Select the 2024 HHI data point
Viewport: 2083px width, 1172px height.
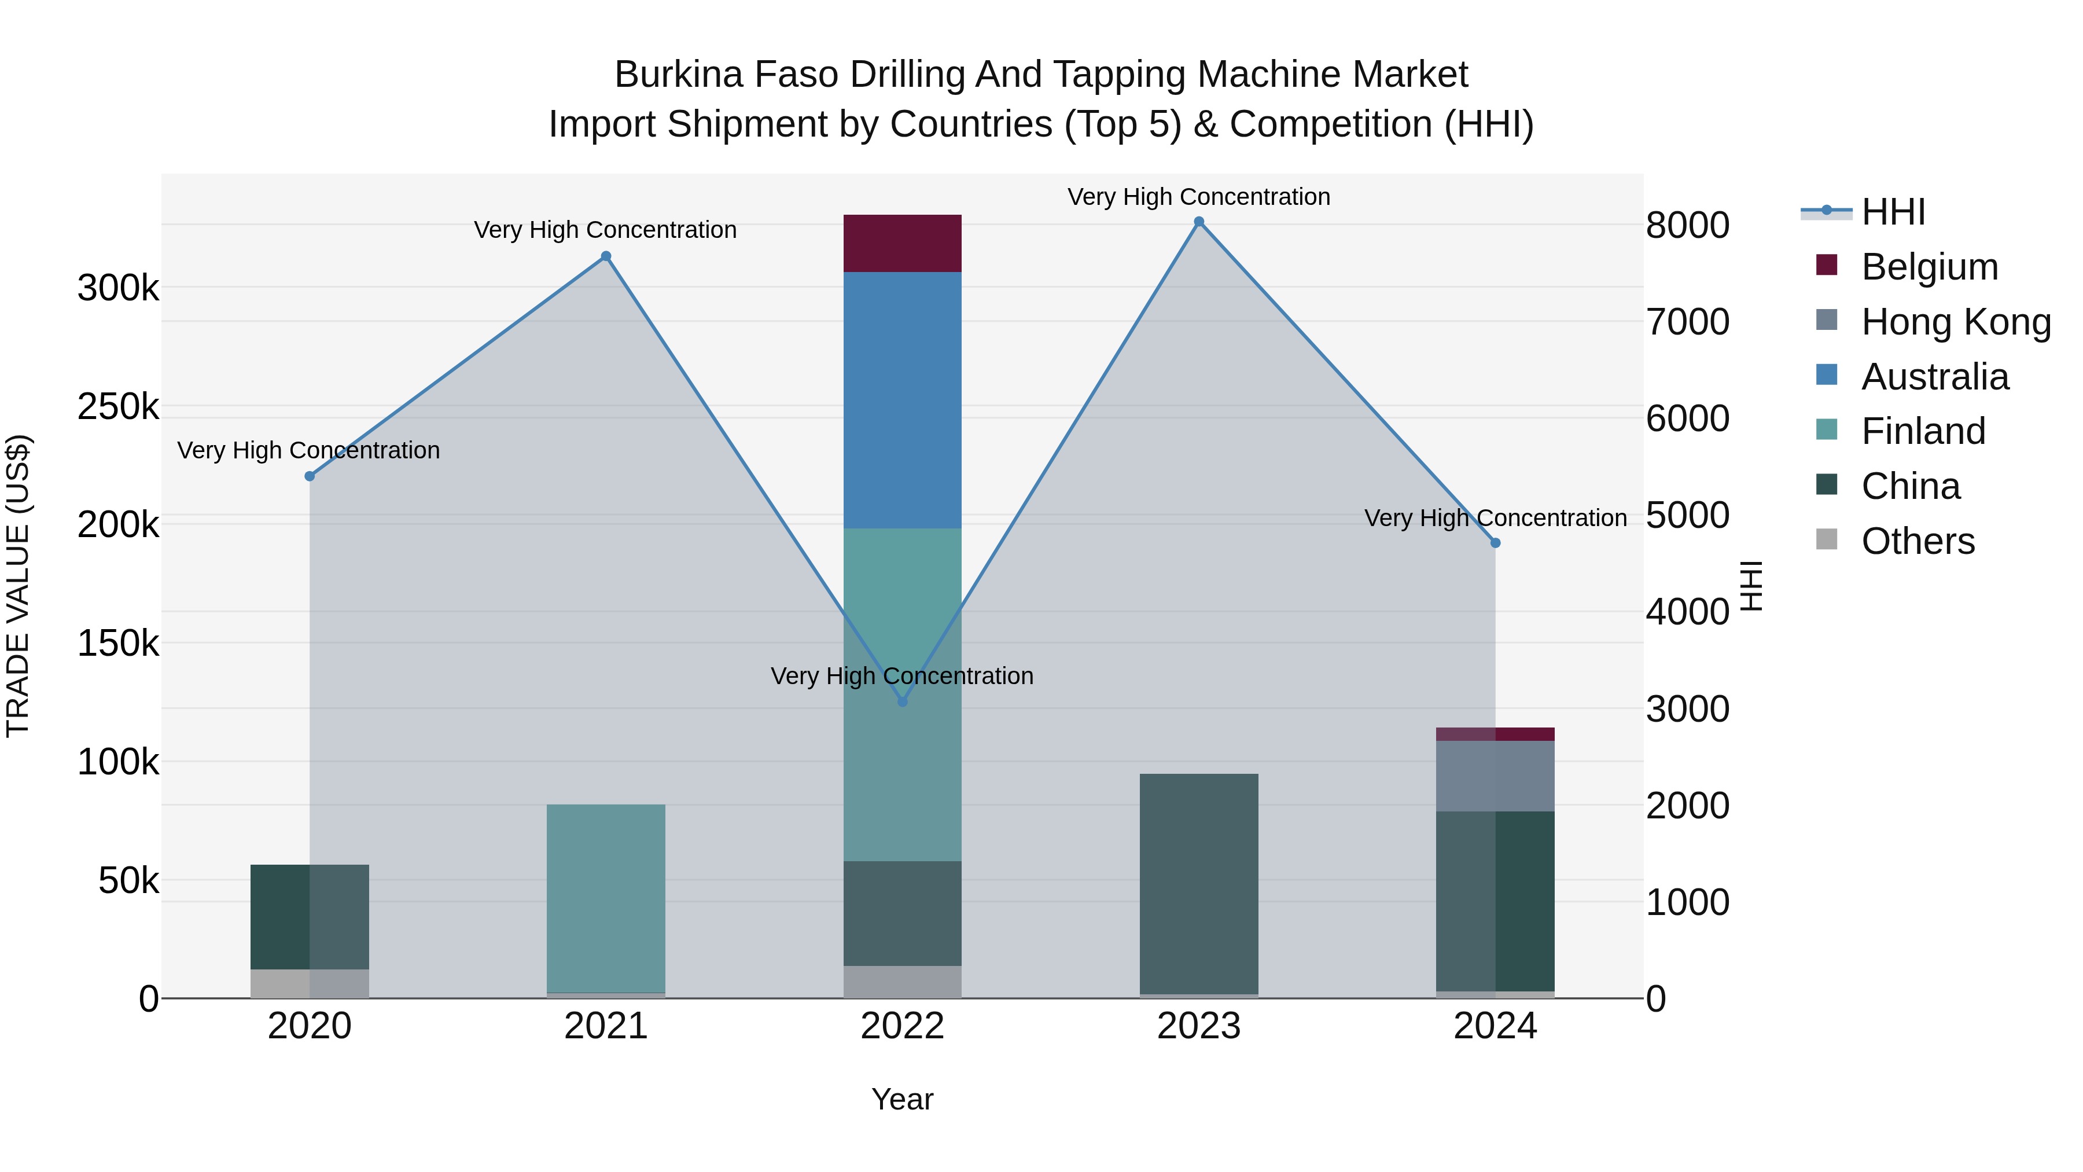coord(1495,543)
